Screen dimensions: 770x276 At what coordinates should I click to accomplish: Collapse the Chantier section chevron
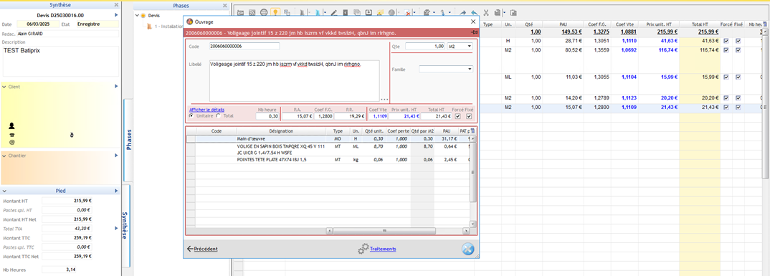(x=4, y=155)
